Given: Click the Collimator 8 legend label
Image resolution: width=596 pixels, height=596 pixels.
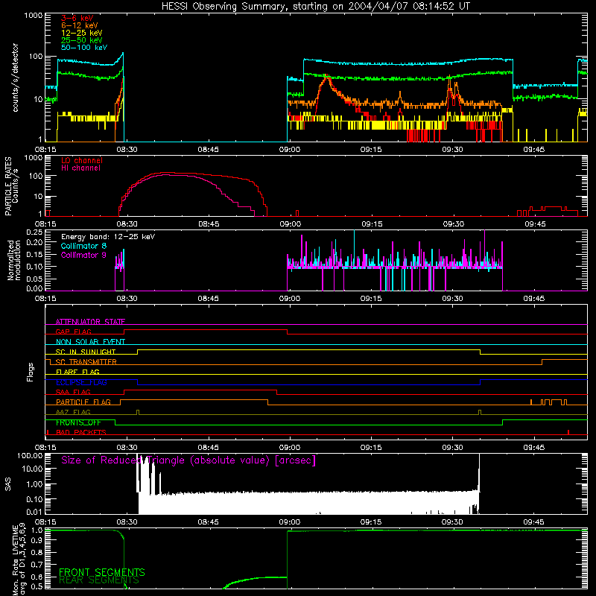Looking at the screenshot, I should [83, 246].
